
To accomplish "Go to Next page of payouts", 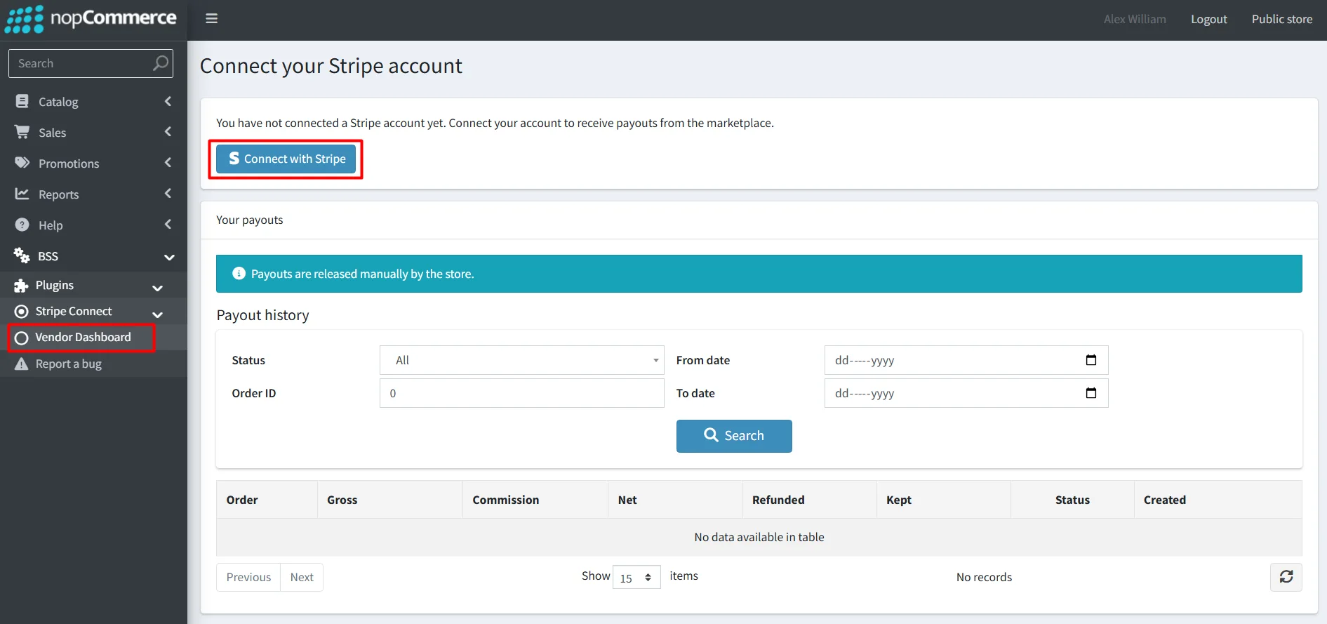I will [302, 577].
